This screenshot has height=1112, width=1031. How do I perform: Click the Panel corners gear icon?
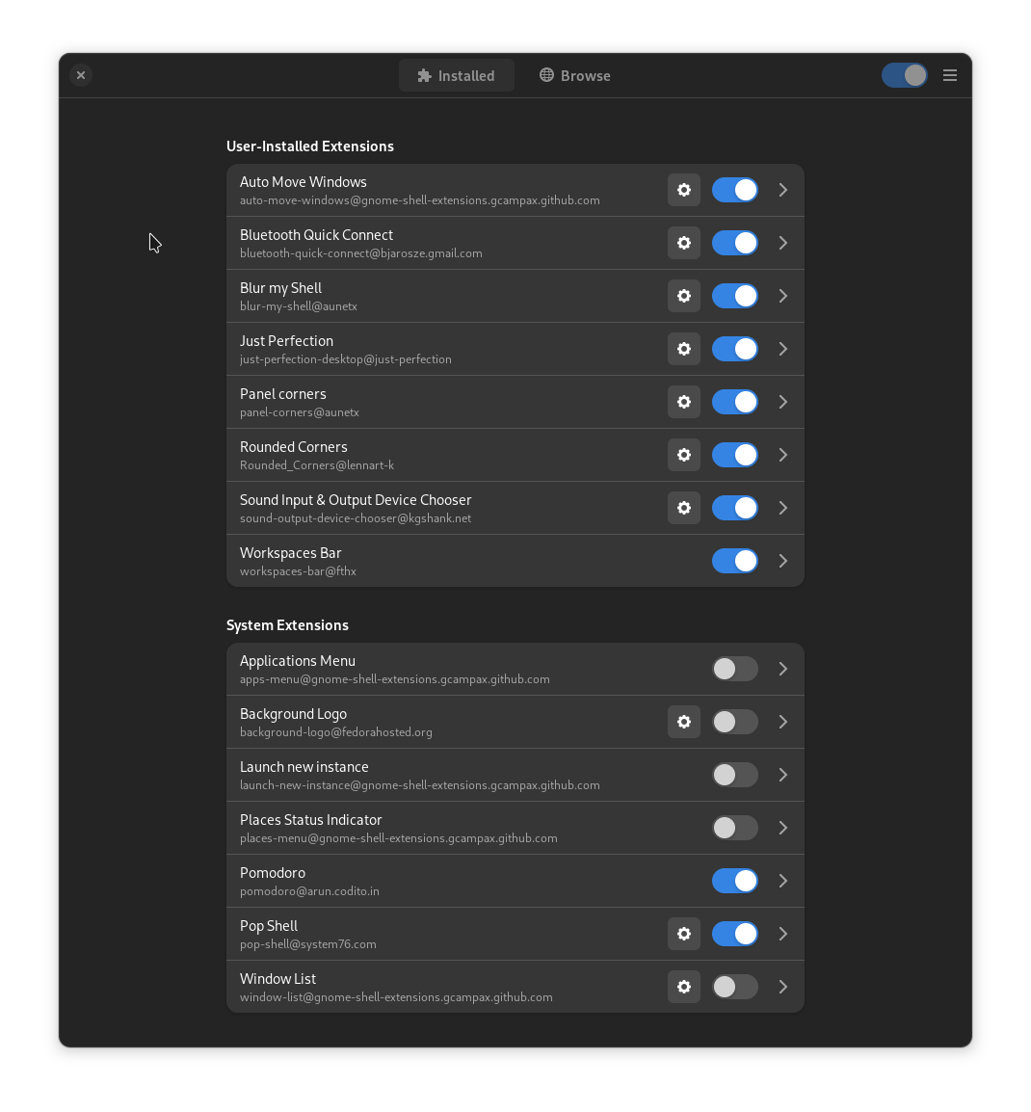point(683,402)
